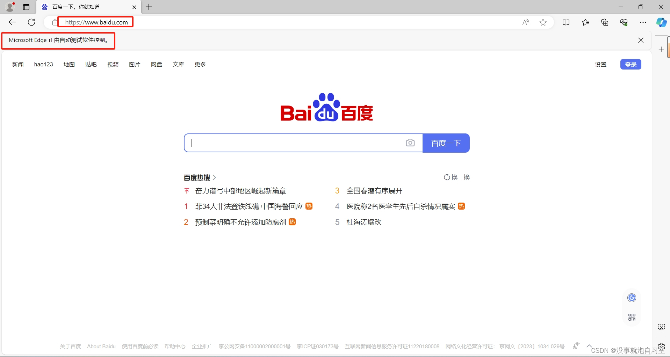Image resolution: width=670 pixels, height=357 pixels.
Task: Open 图片 navigation link
Action: click(135, 64)
